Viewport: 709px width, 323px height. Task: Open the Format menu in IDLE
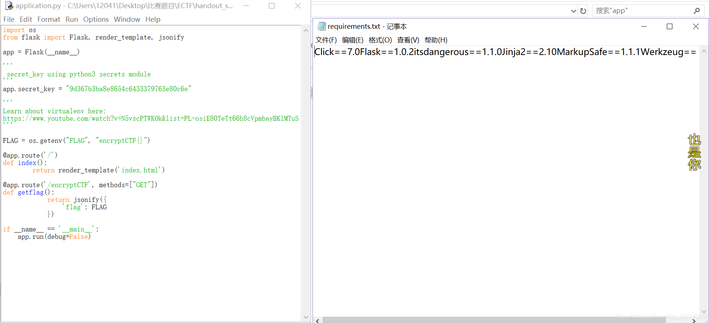[x=48, y=19]
